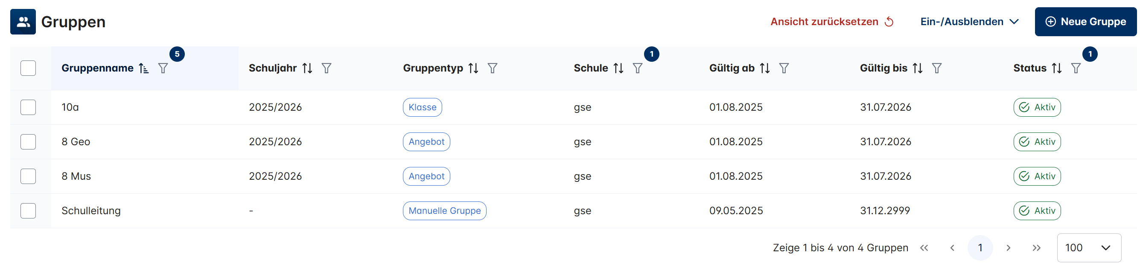This screenshot has height=270, width=1140.
Task: Select the checkbox for group 10a
Action: (x=28, y=107)
